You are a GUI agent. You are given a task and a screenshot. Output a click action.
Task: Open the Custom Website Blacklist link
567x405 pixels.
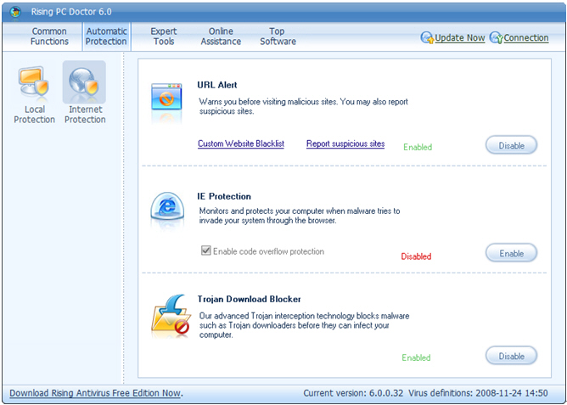(x=241, y=144)
